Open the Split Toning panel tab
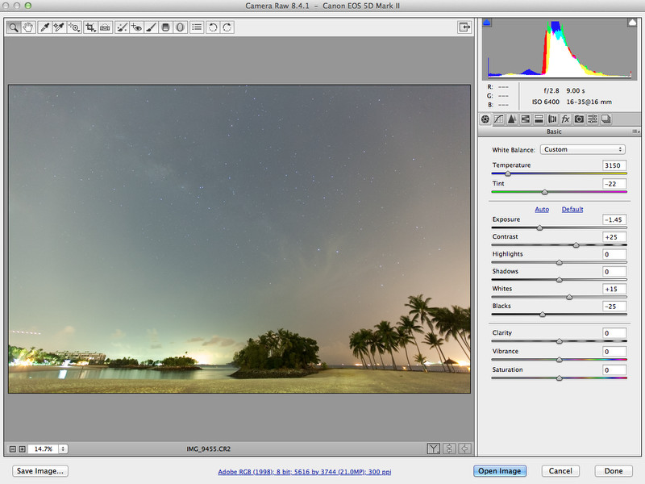This screenshot has width=645, height=484. [x=539, y=119]
